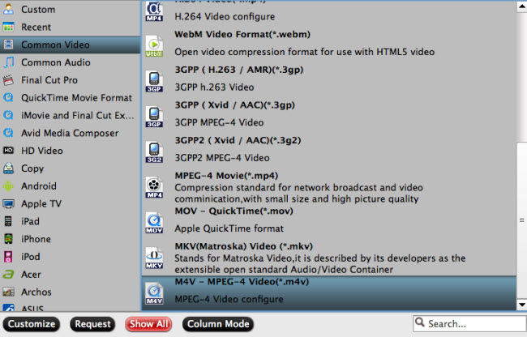Select the Final Cut Pro category
Viewport: 527px width, 337px height.
(70, 80)
